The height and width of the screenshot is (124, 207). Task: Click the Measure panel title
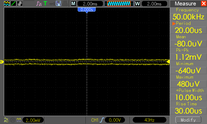click(x=185, y=4)
